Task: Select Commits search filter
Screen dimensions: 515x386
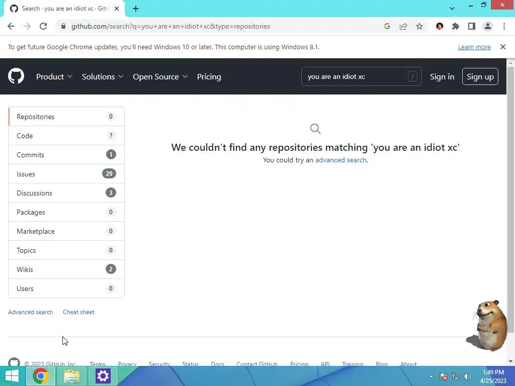Action: [66, 155]
